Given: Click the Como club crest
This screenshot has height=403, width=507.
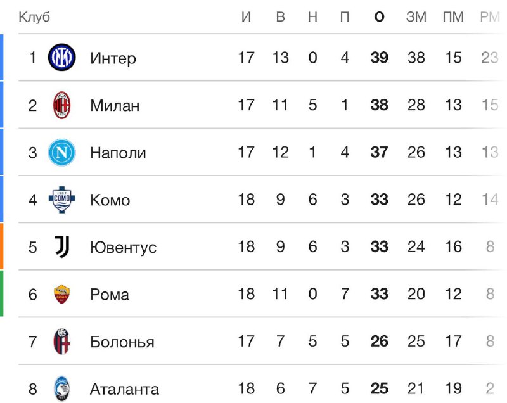Looking at the screenshot, I should click(x=61, y=200).
